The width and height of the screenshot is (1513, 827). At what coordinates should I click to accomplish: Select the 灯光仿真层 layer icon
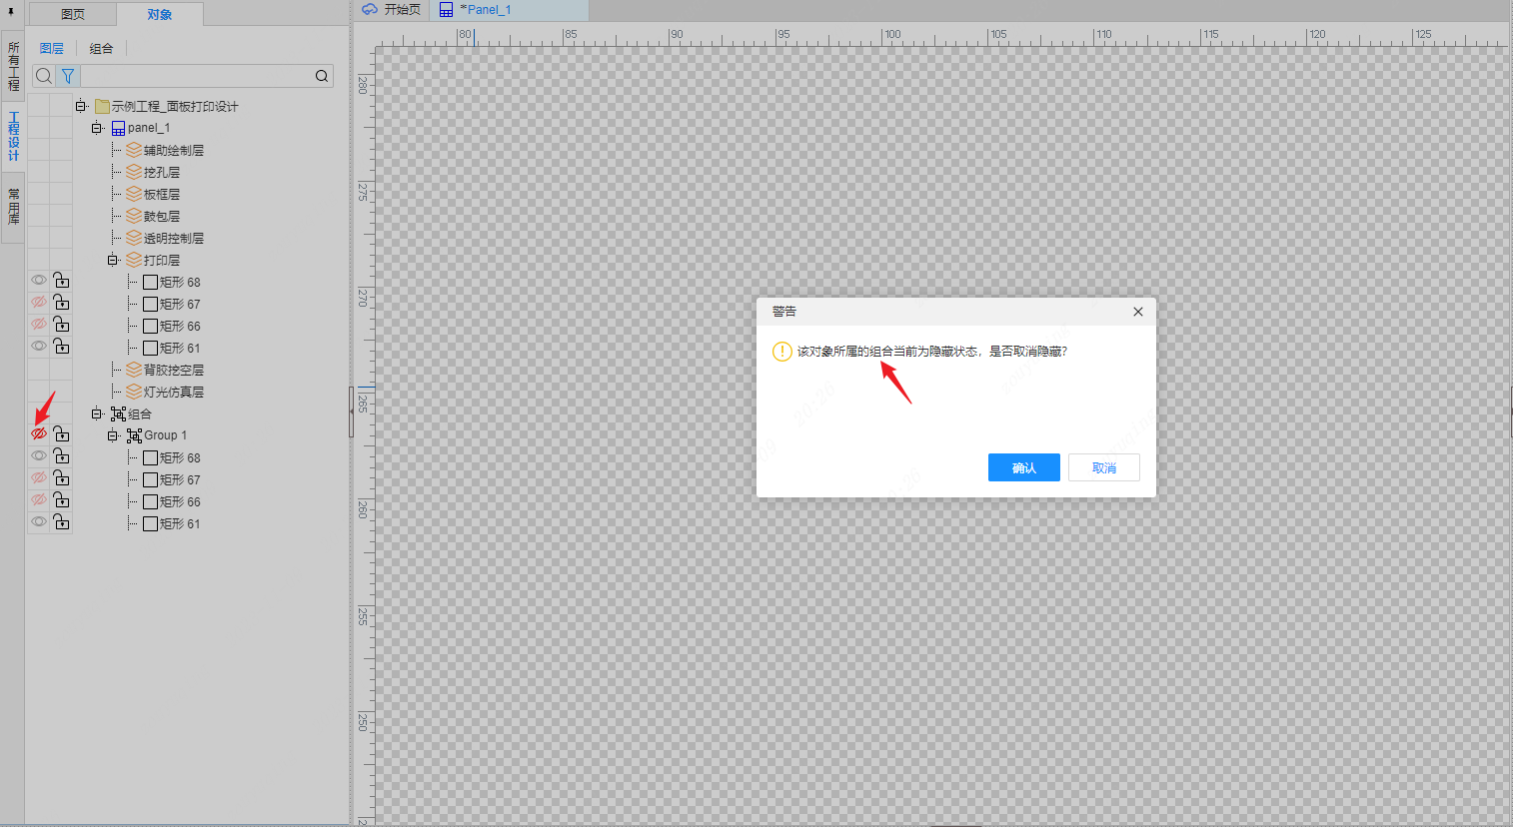[x=134, y=392]
